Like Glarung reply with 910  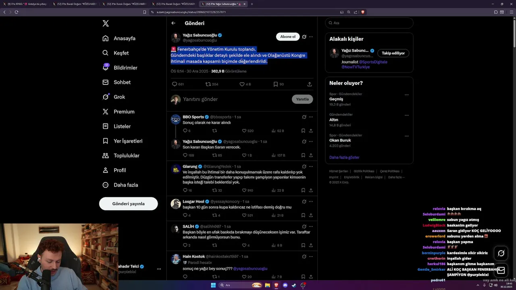248,190
